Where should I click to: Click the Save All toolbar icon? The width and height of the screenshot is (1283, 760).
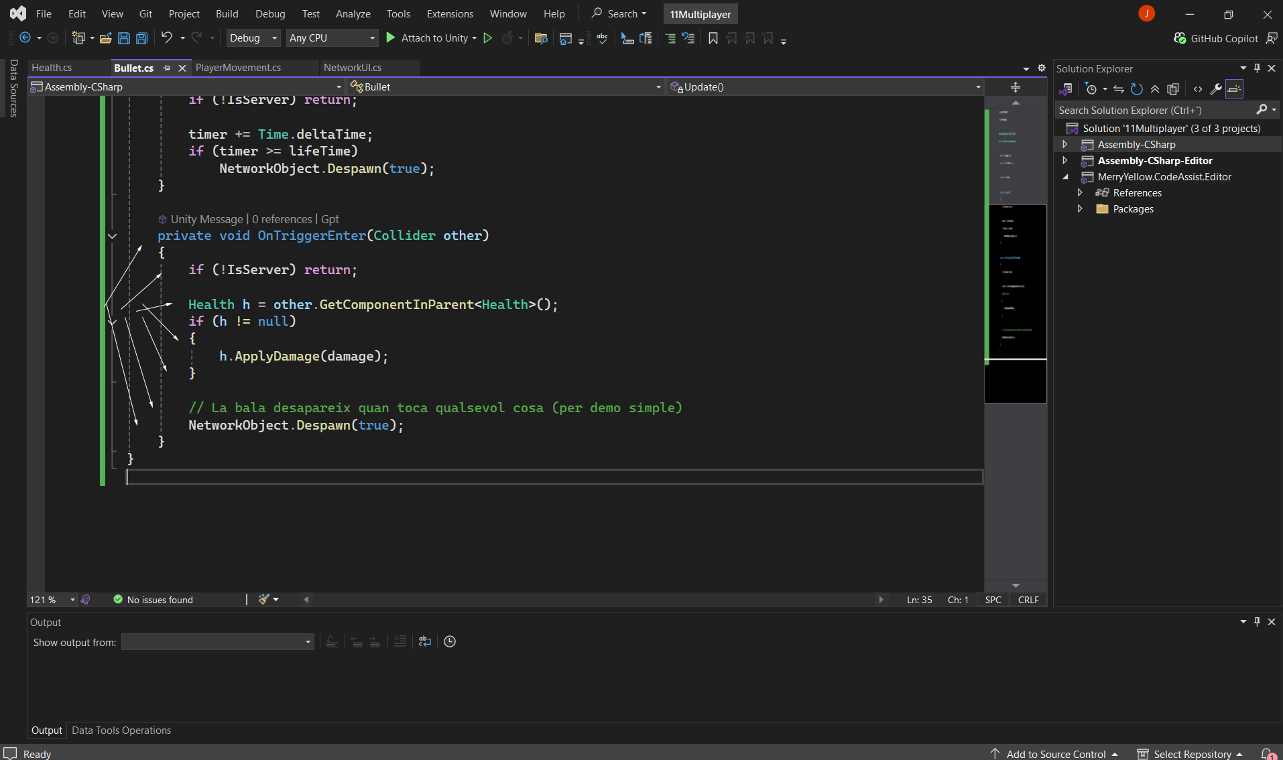coord(142,38)
